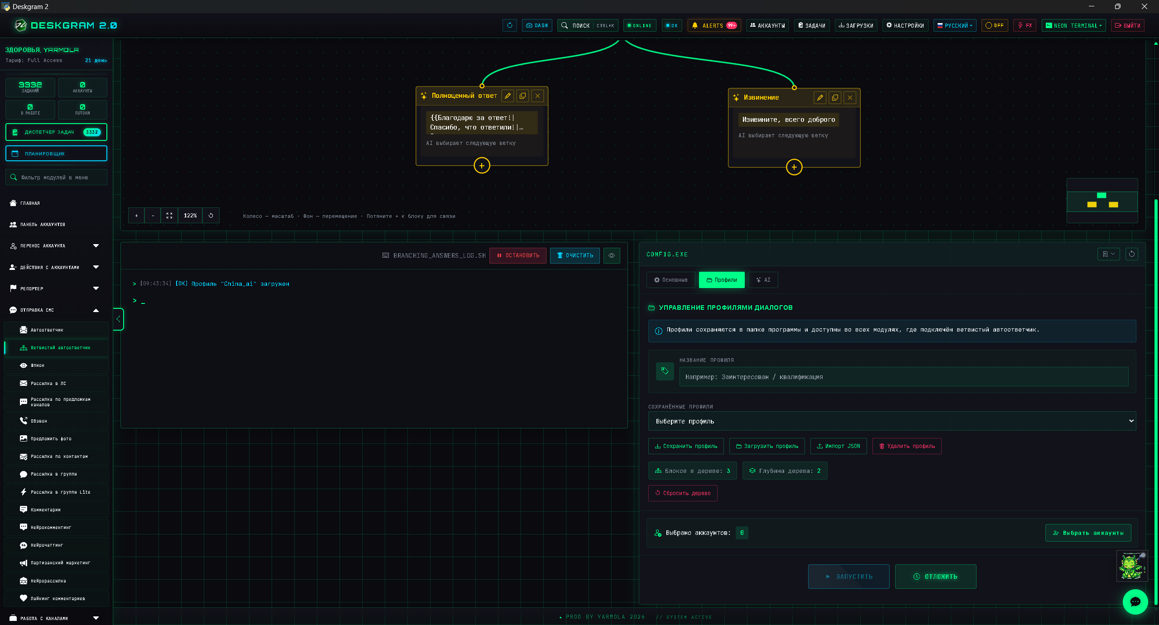Switch to the AI tab
The height and width of the screenshot is (625, 1159).
click(x=763, y=280)
